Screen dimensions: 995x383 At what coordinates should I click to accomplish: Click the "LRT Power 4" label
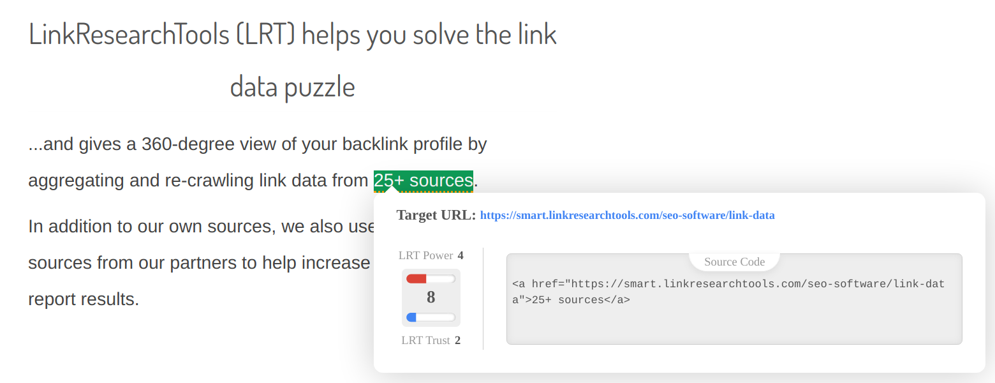[431, 255]
